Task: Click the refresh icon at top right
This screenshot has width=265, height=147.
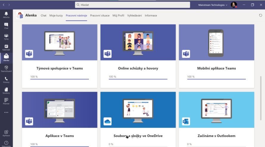Action: (x=261, y=15)
